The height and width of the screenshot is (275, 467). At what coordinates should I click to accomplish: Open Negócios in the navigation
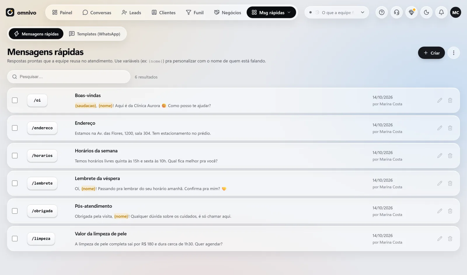228,13
